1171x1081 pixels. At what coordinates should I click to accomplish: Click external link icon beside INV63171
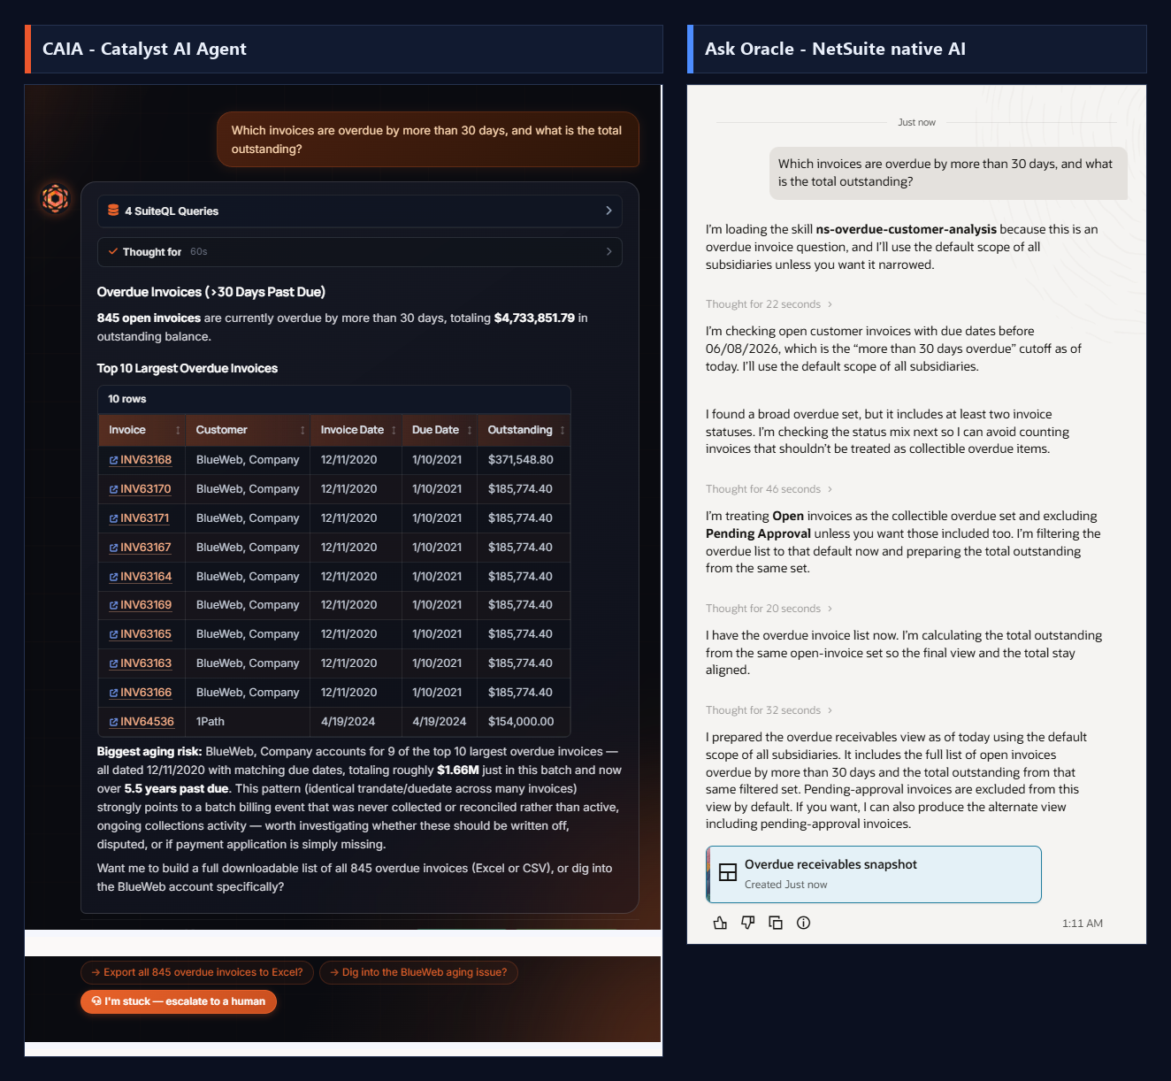(113, 518)
